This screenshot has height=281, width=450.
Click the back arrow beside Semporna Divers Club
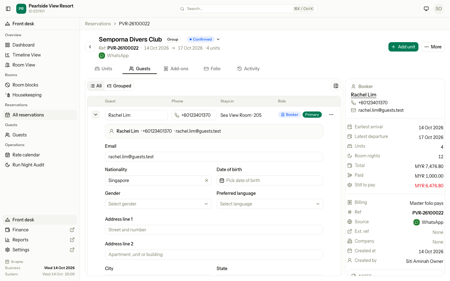coord(90,47)
